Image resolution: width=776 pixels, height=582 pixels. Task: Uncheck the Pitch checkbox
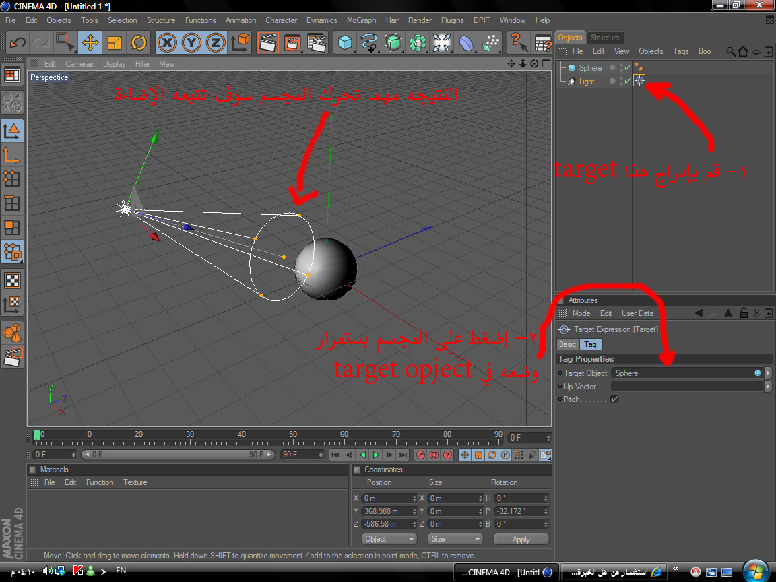click(614, 399)
